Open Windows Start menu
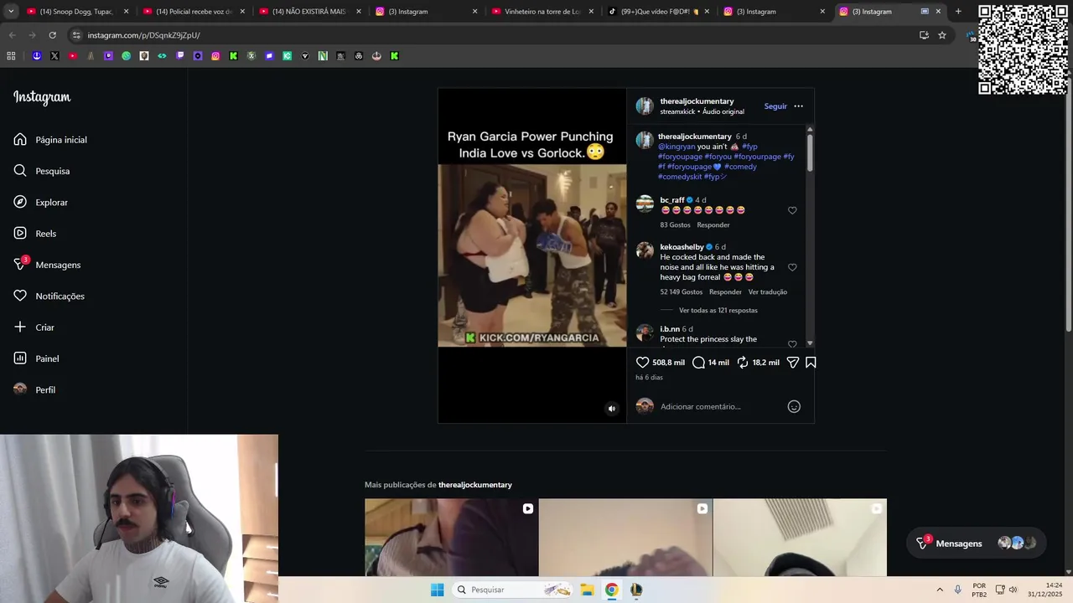The image size is (1073, 603). (x=437, y=590)
